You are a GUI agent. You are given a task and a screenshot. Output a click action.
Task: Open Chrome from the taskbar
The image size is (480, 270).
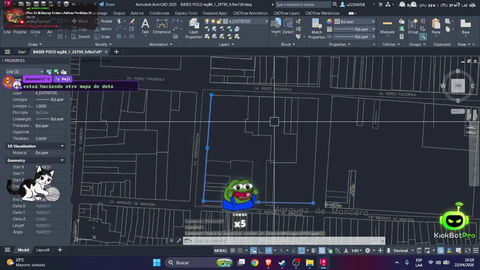tap(255, 262)
